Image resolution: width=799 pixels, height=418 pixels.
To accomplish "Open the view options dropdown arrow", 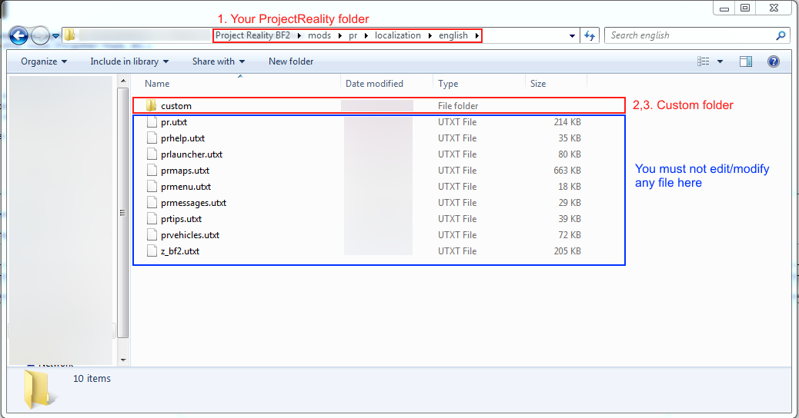I will pos(720,61).
